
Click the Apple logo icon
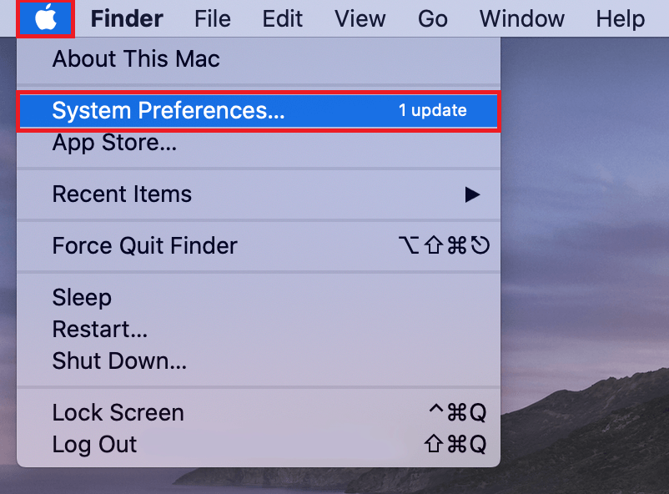coord(45,18)
